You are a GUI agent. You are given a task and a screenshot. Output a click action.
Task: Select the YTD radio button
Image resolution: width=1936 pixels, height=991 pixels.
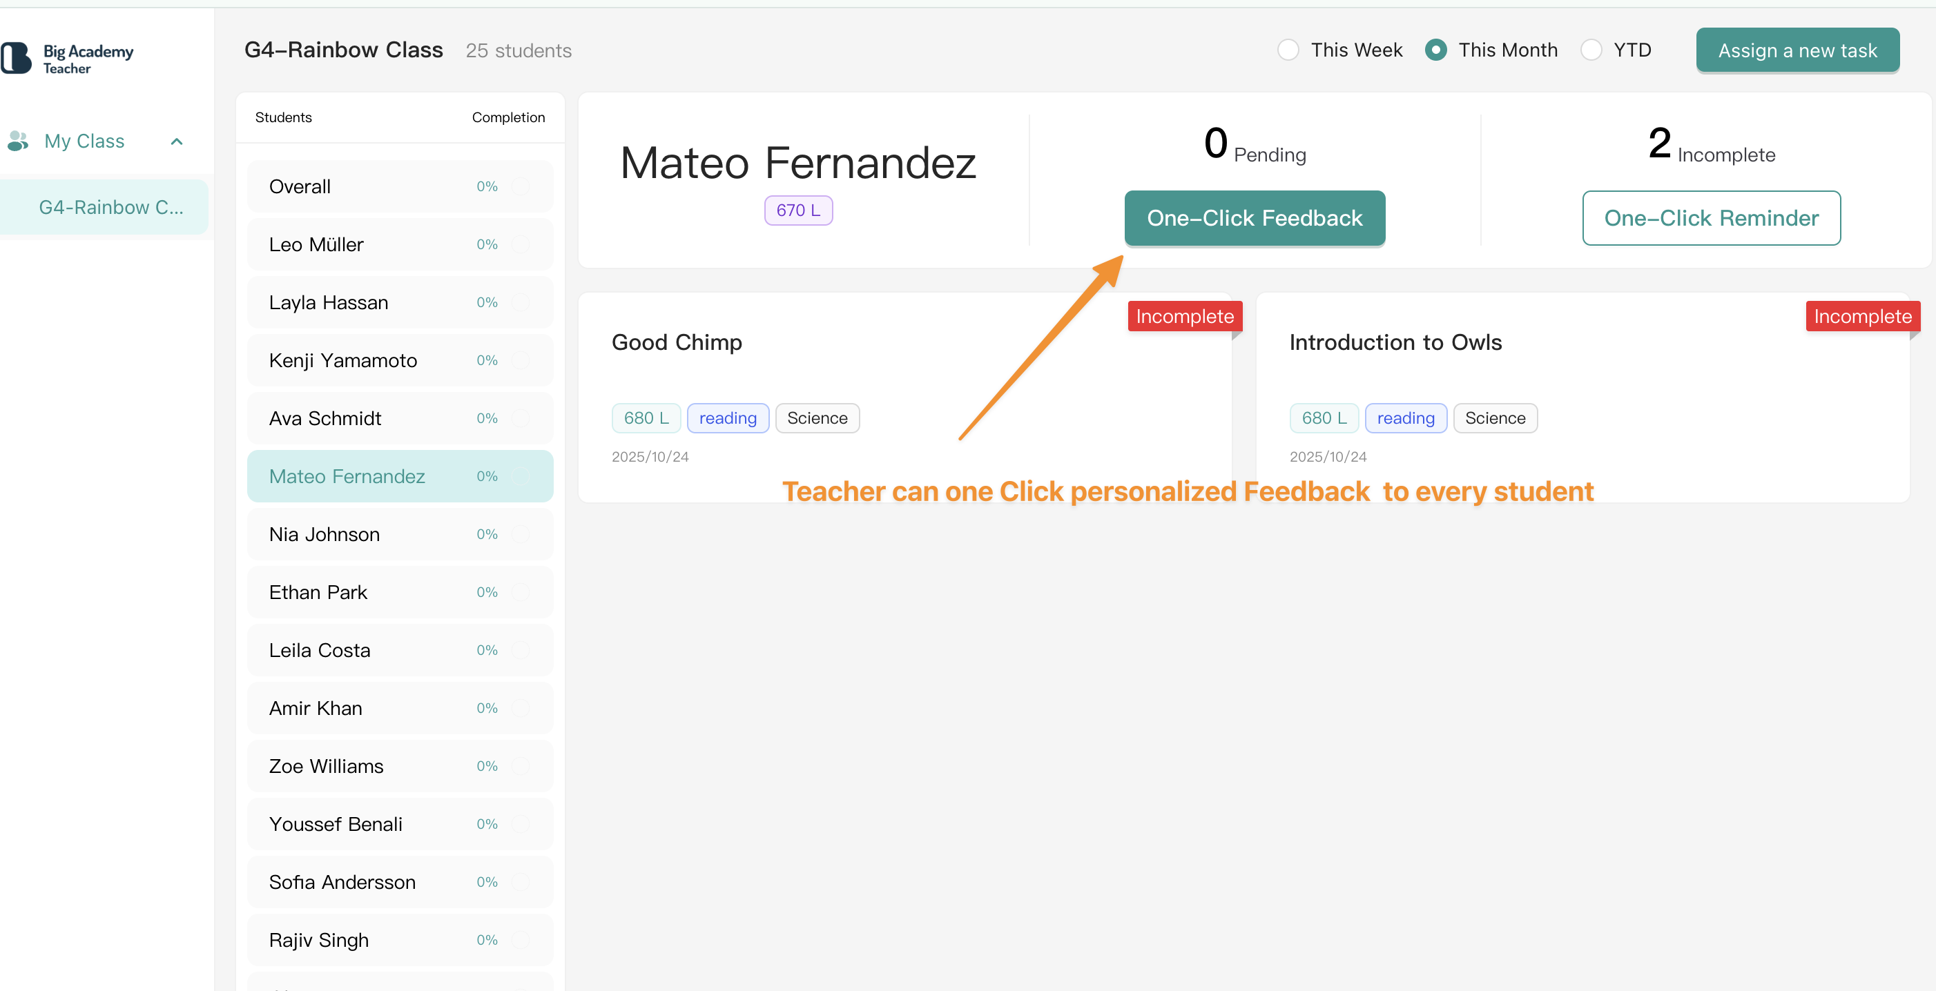(1590, 50)
